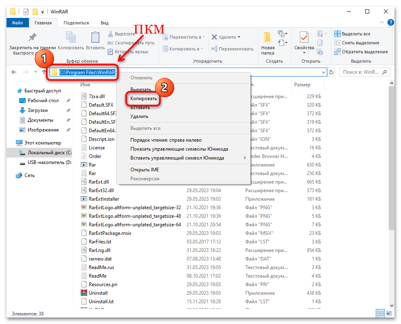Click the address bar refresh icon
401x324 pixels.
(x=331, y=72)
